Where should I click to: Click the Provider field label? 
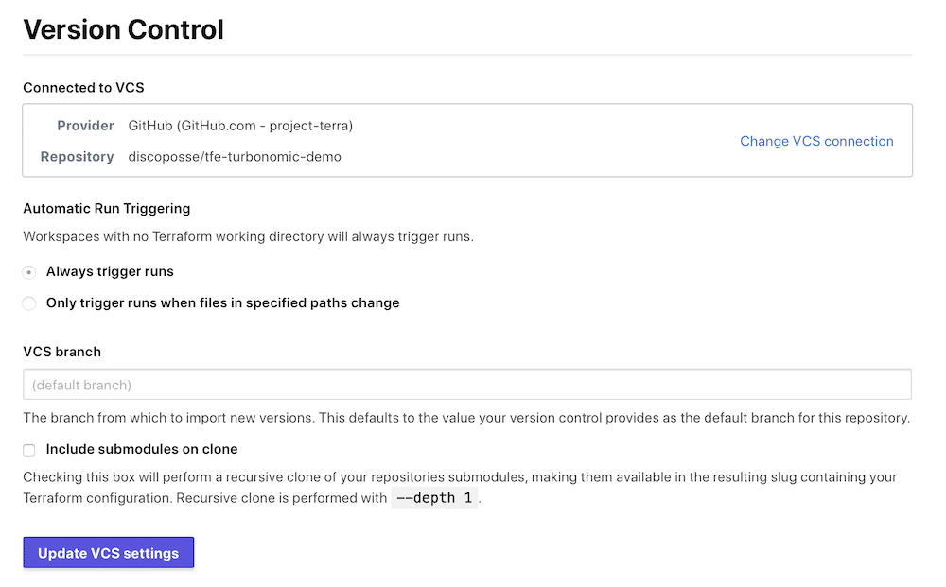click(85, 126)
